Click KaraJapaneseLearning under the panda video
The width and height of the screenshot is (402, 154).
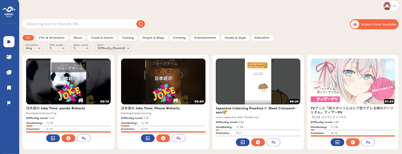click(x=41, y=113)
